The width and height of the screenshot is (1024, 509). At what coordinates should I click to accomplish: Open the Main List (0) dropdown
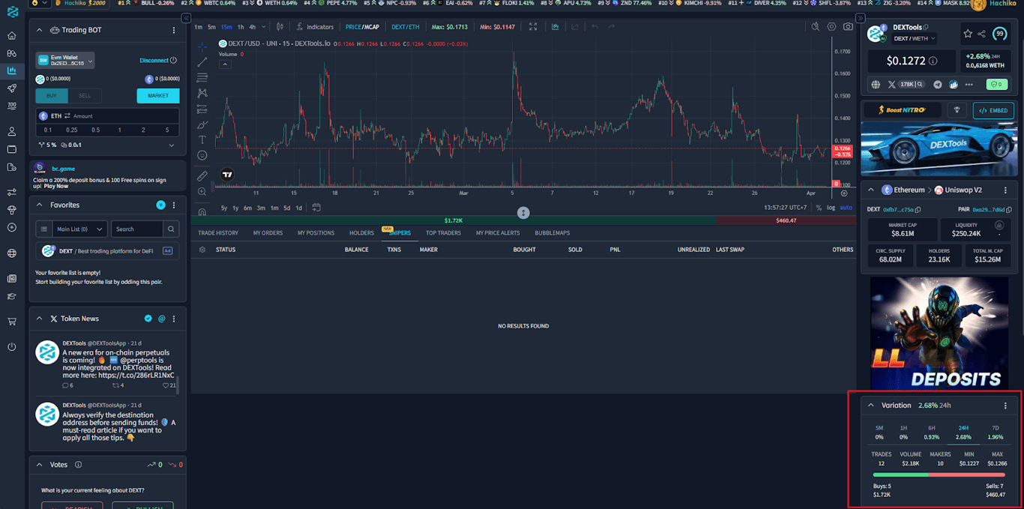[80, 229]
